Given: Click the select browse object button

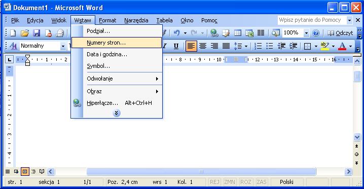Looking at the screenshot, I should (x=357, y=155).
